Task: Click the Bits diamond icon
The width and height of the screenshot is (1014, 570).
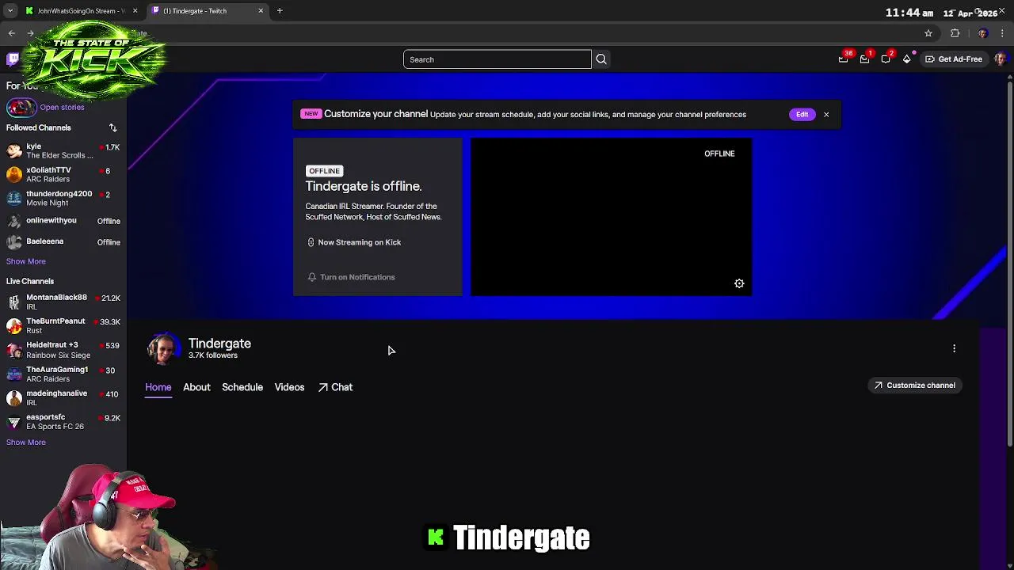Action: (907, 59)
